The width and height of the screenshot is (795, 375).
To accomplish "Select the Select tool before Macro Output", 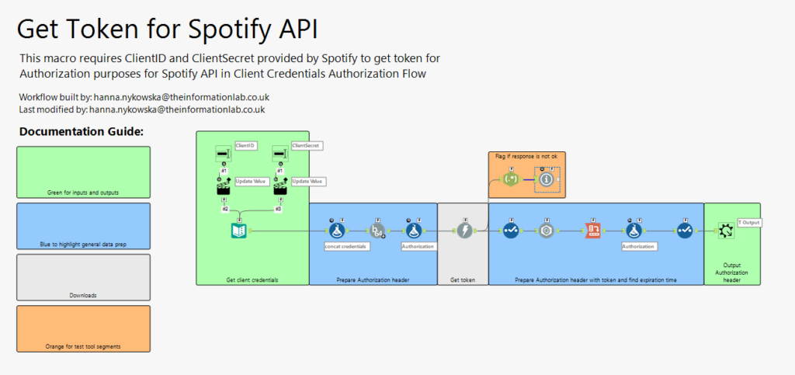I will (x=684, y=231).
